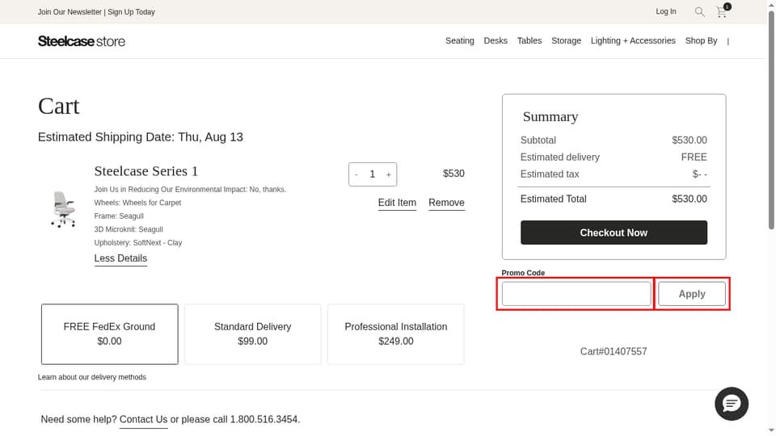Click the Log In link
Screen dimensions: 776x436
(x=665, y=11)
